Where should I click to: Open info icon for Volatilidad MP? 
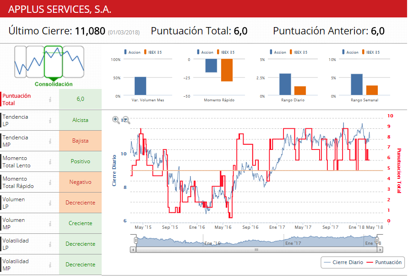[x=50, y=265]
